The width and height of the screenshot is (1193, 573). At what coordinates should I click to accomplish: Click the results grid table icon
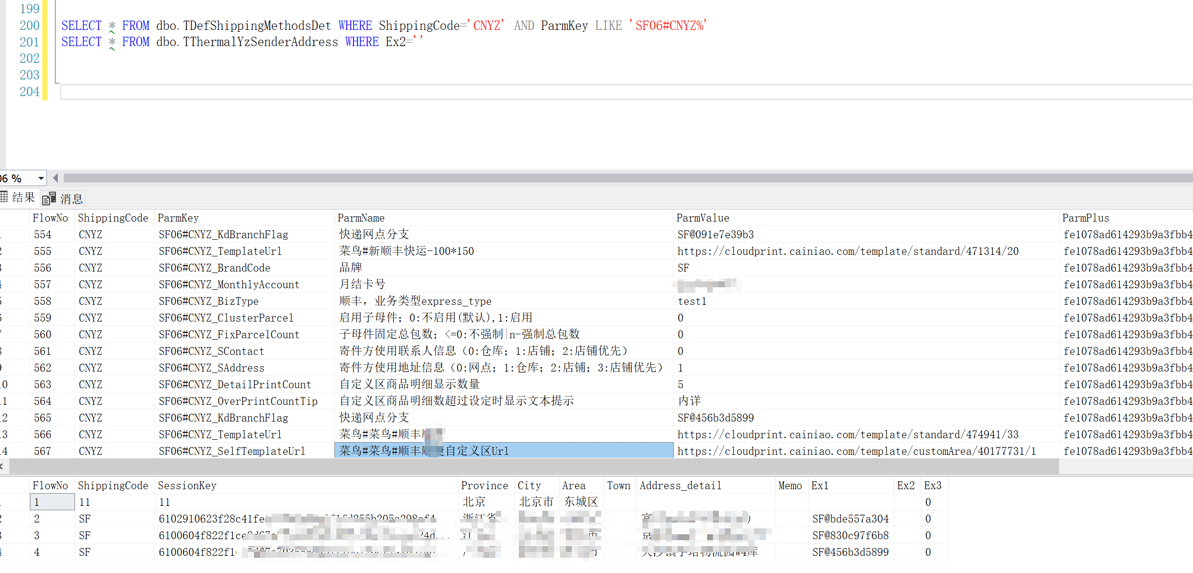[x=4, y=197]
